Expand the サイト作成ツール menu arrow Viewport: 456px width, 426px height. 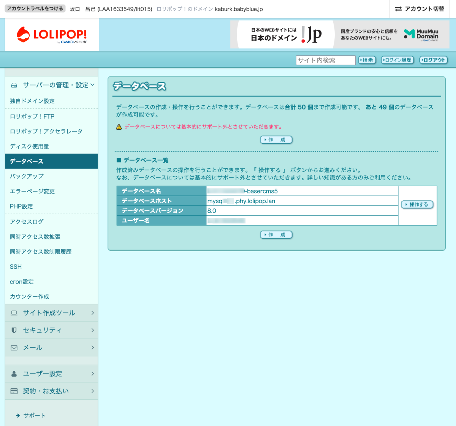pos(92,313)
